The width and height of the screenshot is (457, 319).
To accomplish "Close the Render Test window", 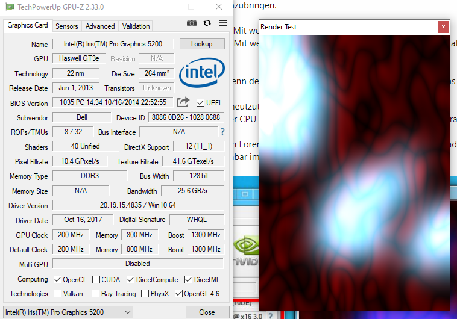I will click(x=443, y=26).
